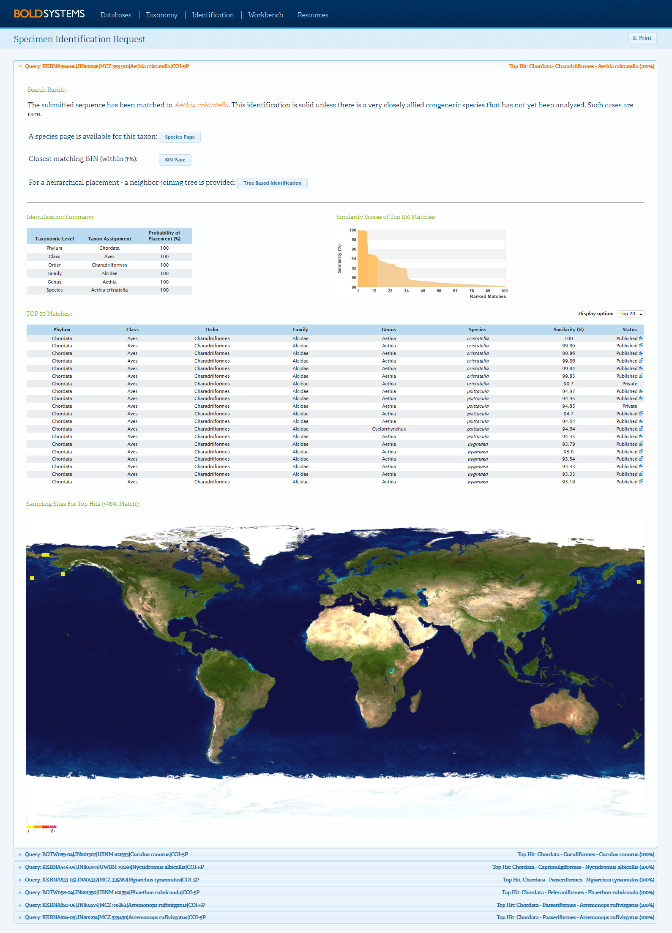
Task: Open the Top 20 display option dropdown
Action: click(x=631, y=314)
